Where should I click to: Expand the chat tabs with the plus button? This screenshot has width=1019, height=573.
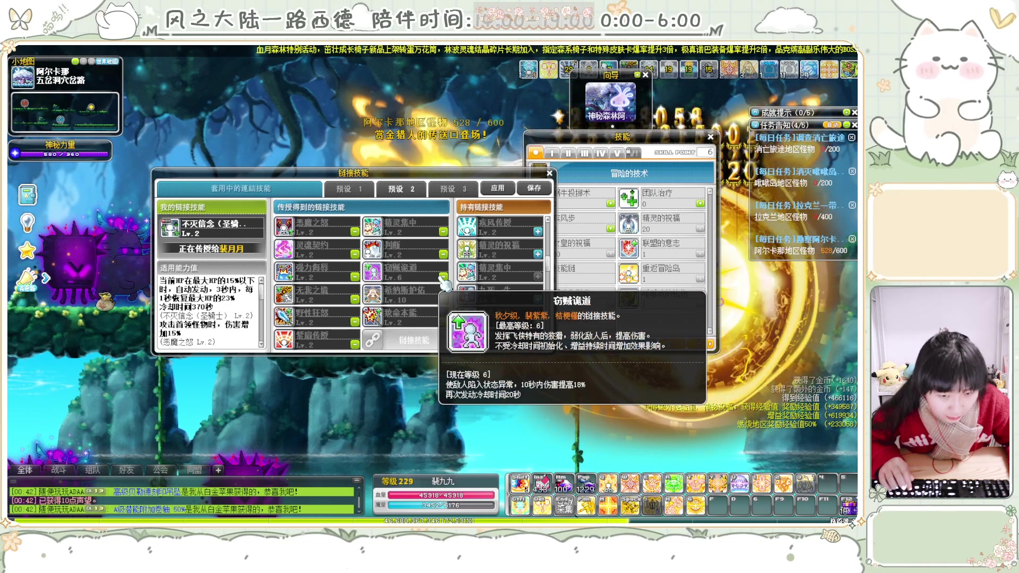[218, 470]
